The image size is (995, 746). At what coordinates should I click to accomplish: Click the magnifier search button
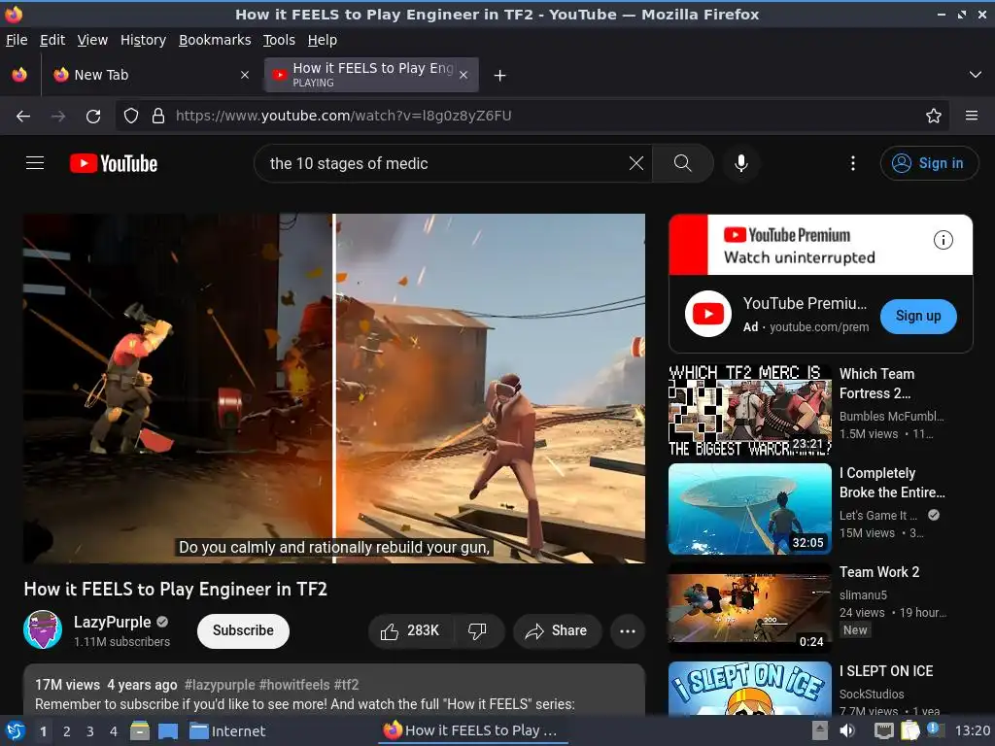683,163
